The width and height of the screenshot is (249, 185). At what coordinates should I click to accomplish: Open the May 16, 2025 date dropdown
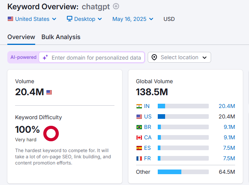[133, 19]
